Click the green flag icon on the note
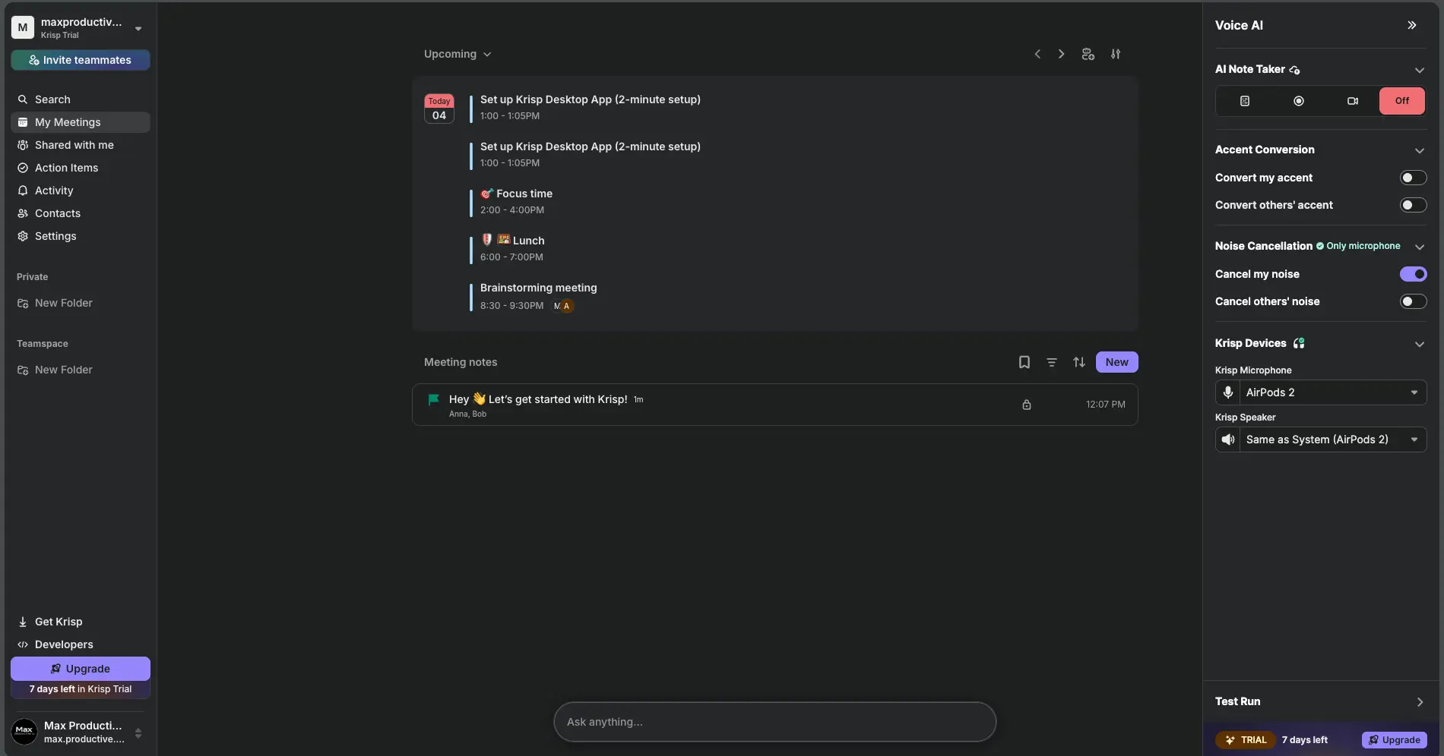 pos(434,399)
